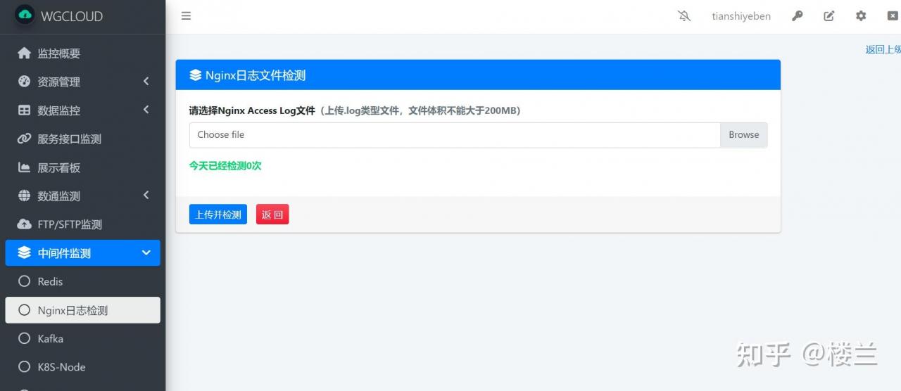The width and height of the screenshot is (901, 391).
Task: Click the muted notification bell icon
Action: (684, 15)
